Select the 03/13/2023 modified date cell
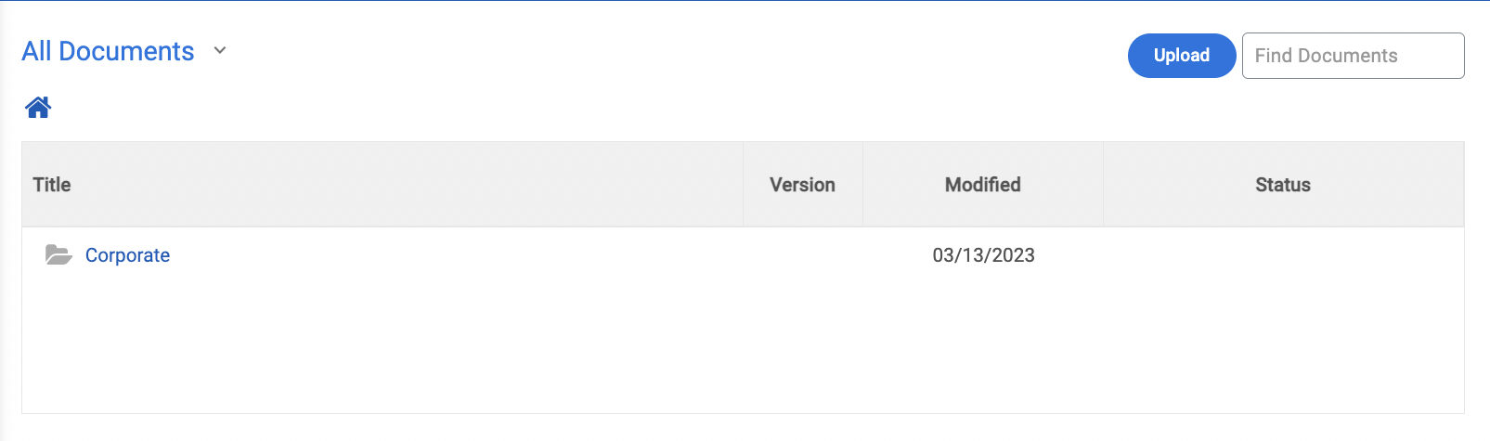Screen dimensions: 1490x441 point(983,255)
